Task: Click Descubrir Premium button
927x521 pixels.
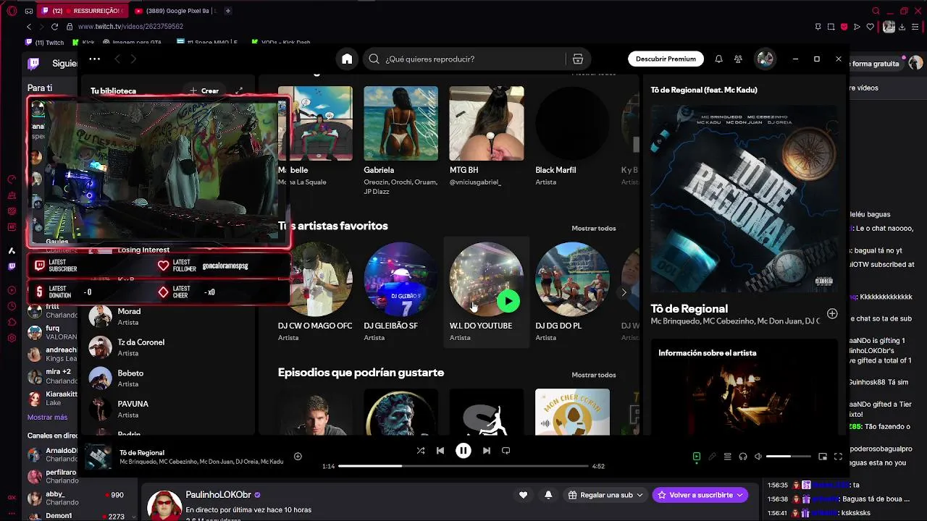Action: [666, 59]
